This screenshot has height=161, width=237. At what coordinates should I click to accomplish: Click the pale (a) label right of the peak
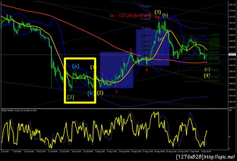[x=160, y=39]
